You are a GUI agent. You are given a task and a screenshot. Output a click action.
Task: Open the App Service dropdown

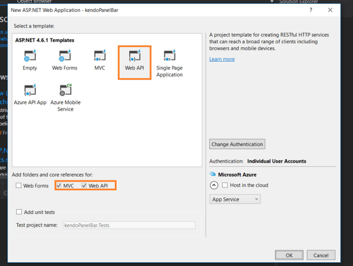[235, 199]
